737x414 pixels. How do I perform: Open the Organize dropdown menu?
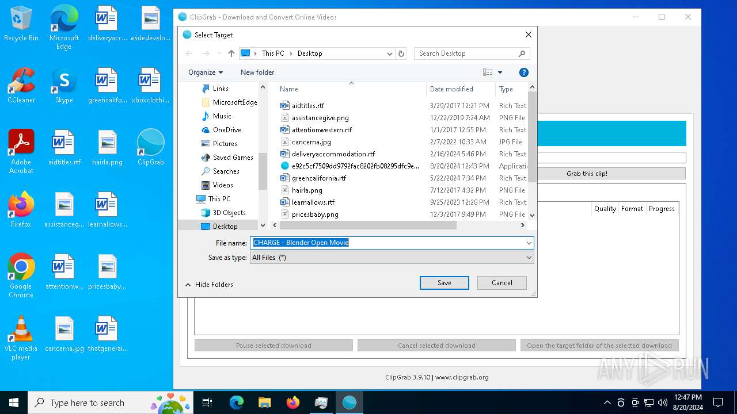click(x=206, y=72)
